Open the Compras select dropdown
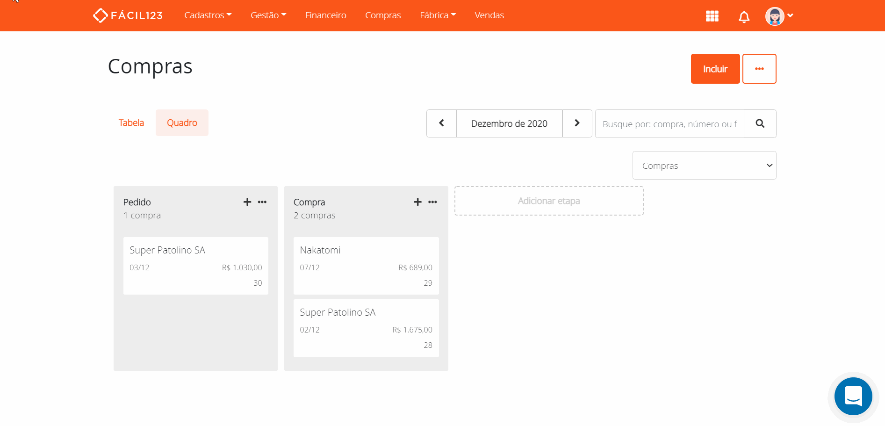This screenshot has width=885, height=426. [x=704, y=166]
